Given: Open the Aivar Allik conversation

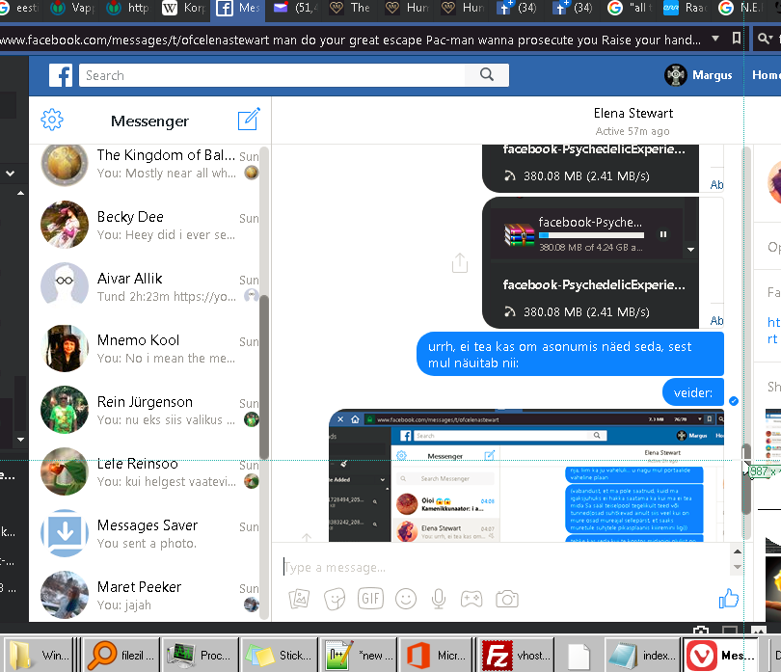Looking at the screenshot, I should 148,287.
